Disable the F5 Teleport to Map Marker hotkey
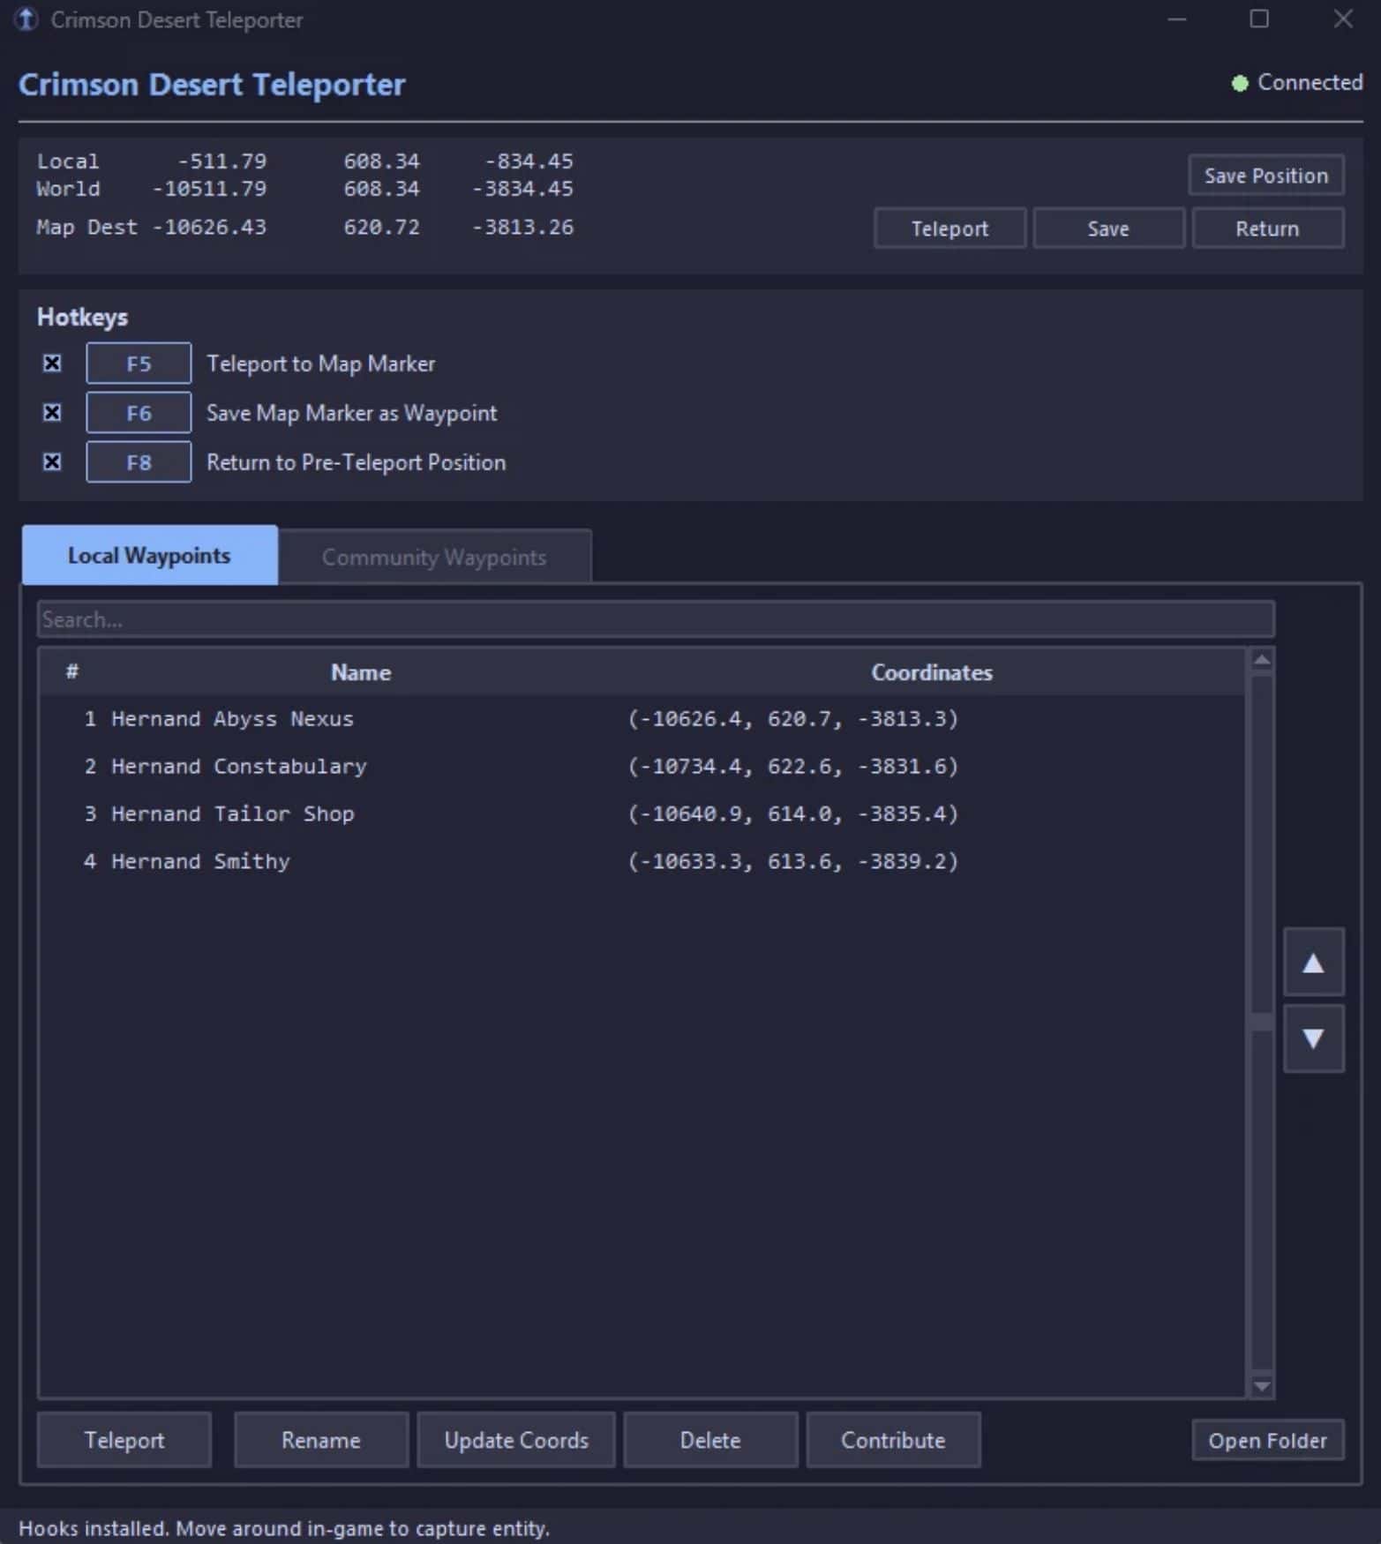This screenshot has height=1544, width=1381. click(x=52, y=364)
